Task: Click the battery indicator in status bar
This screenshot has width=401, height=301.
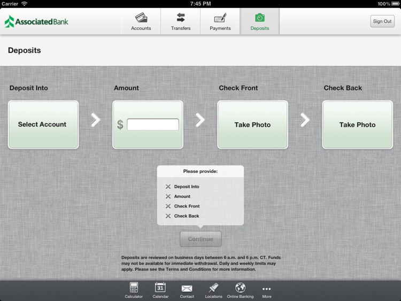Action: click(395, 4)
